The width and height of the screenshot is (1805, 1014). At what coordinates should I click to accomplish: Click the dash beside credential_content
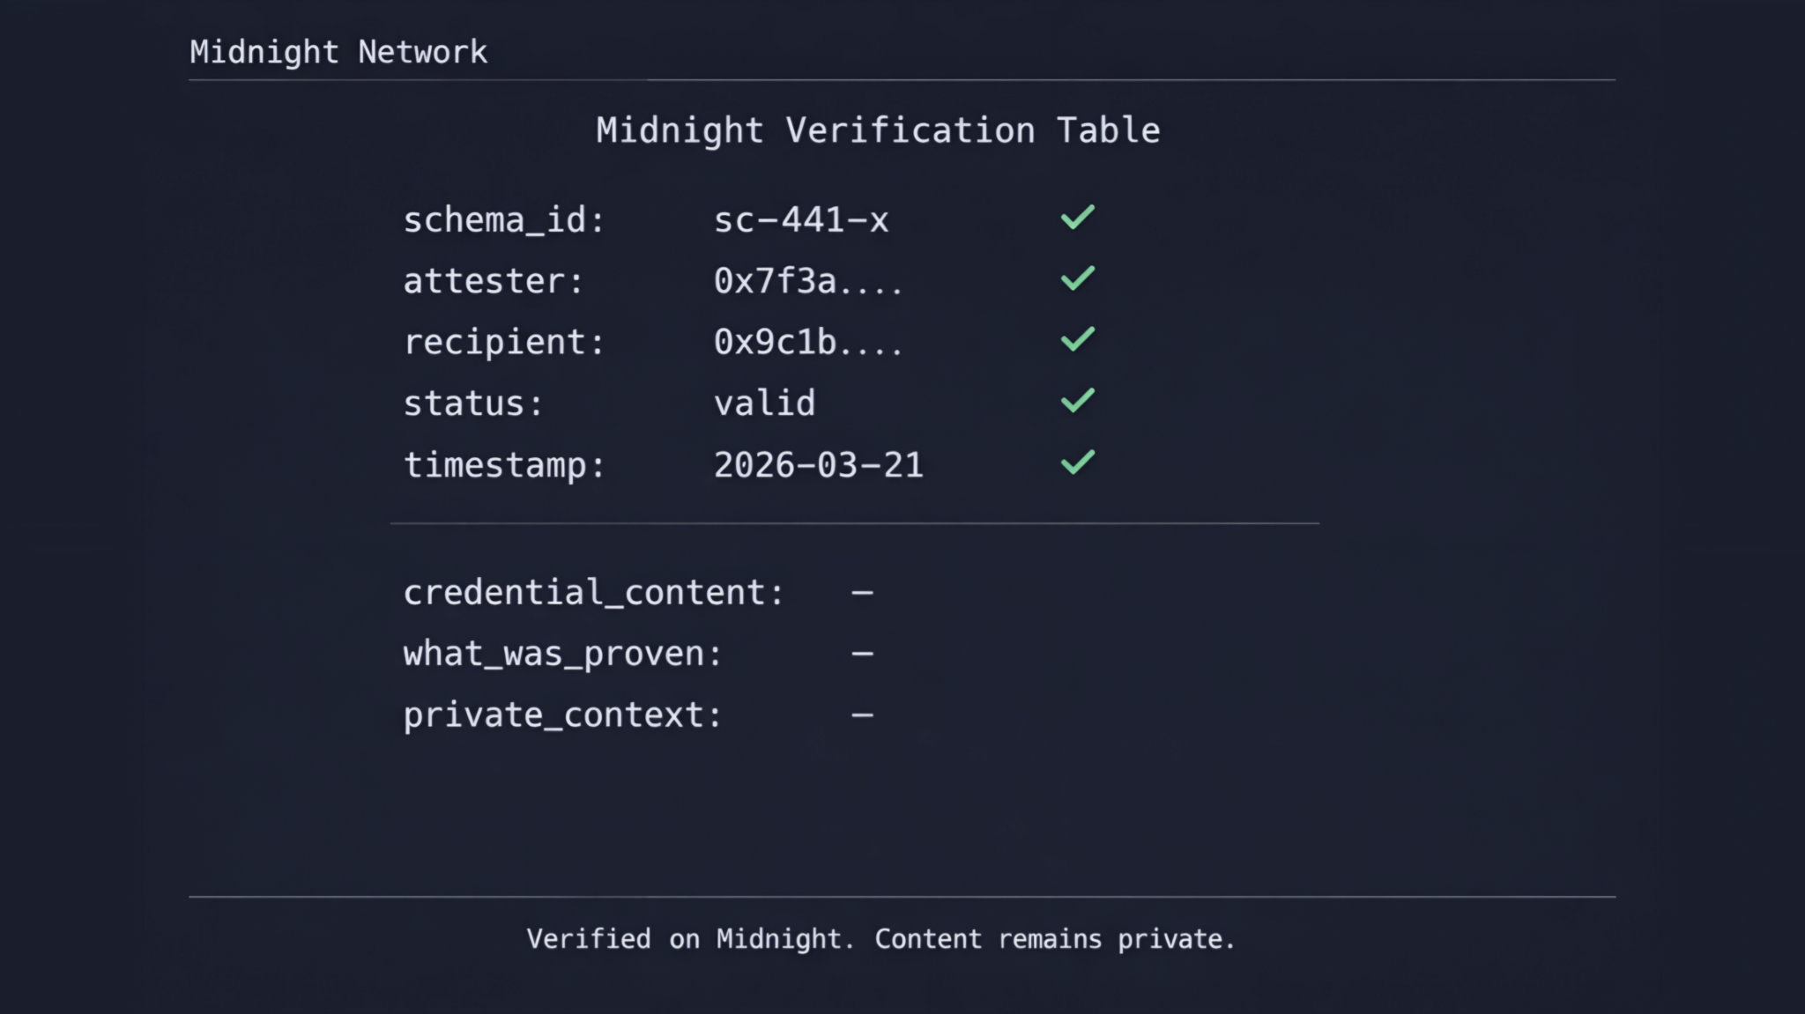[x=862, y=593]
